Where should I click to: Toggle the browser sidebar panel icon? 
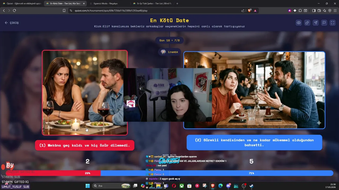(314, 11)
